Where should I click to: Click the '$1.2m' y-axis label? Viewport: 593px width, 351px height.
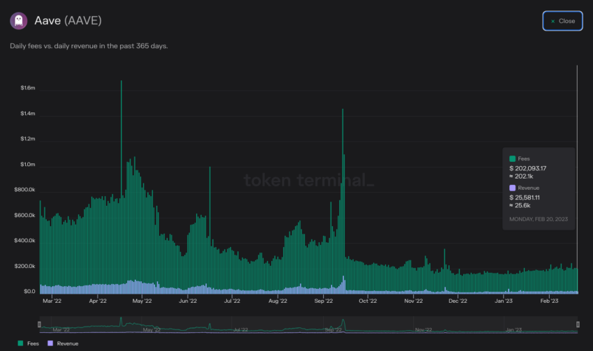click(28, 139)
